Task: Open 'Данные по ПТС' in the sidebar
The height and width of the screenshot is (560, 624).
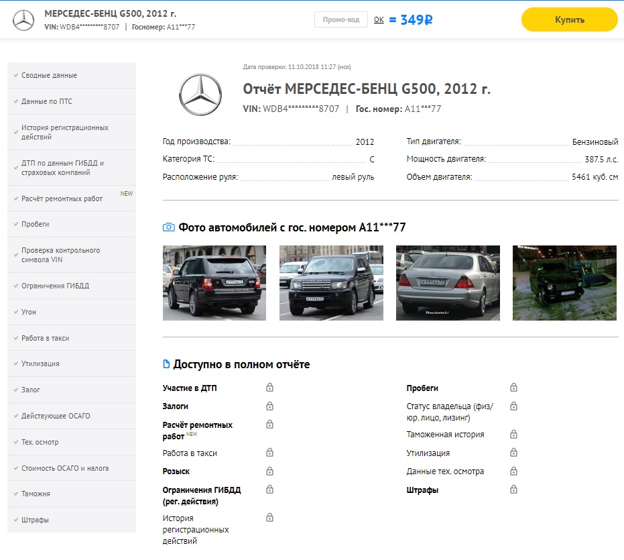Action: tap(72, 101)
